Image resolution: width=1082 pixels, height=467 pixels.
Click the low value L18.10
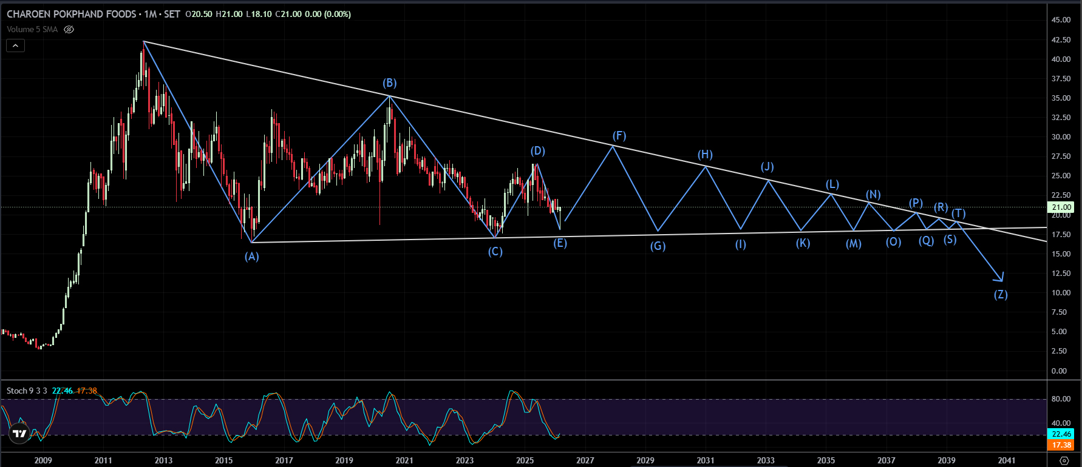pos(259,14)
